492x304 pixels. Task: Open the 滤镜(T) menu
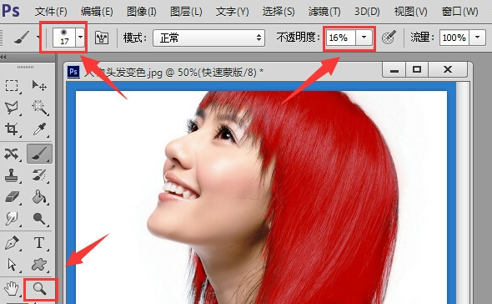324,12
